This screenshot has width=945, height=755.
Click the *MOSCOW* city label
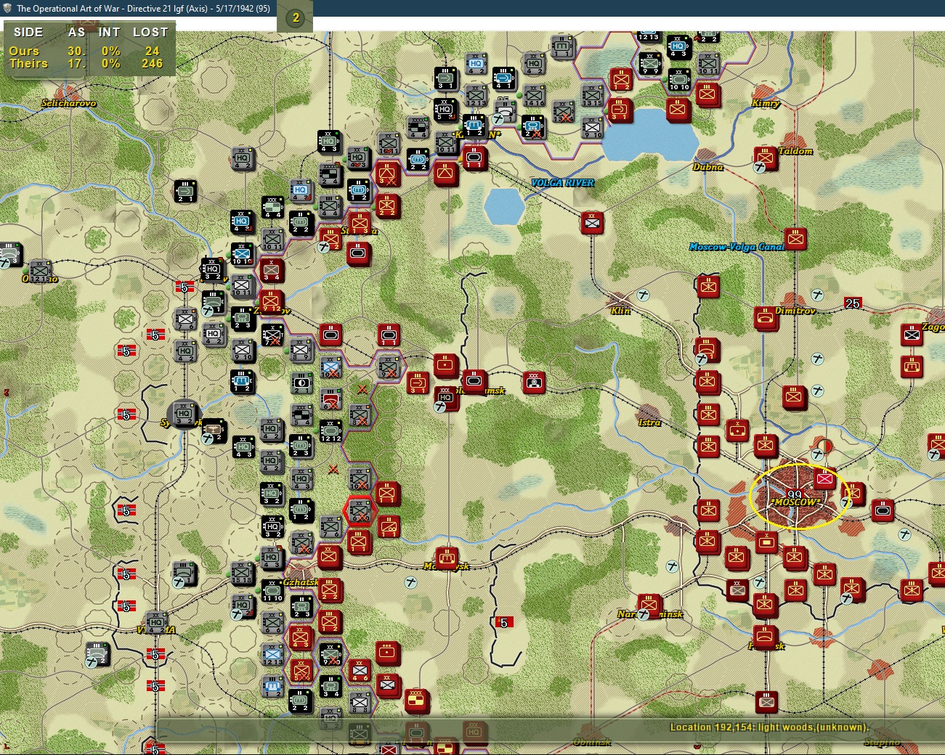tap(795, 502)
